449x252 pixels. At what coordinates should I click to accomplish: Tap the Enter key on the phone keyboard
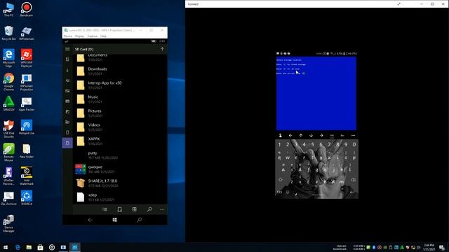point(352,192)
